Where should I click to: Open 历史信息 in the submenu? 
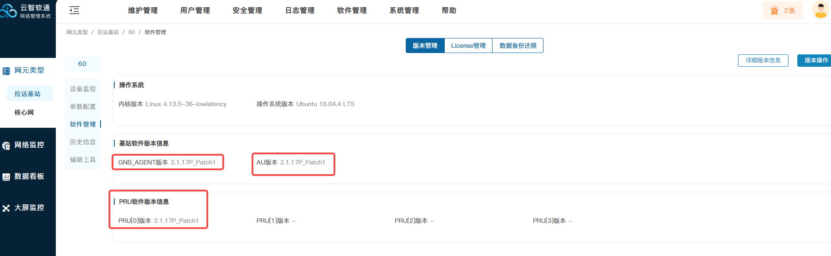(x=83, y=142)
